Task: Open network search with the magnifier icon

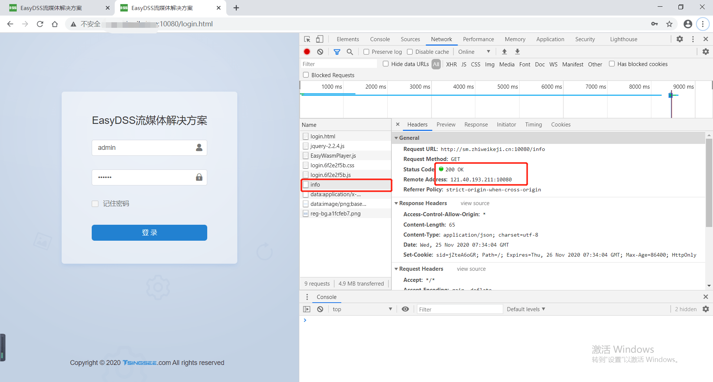Action: 350,52
